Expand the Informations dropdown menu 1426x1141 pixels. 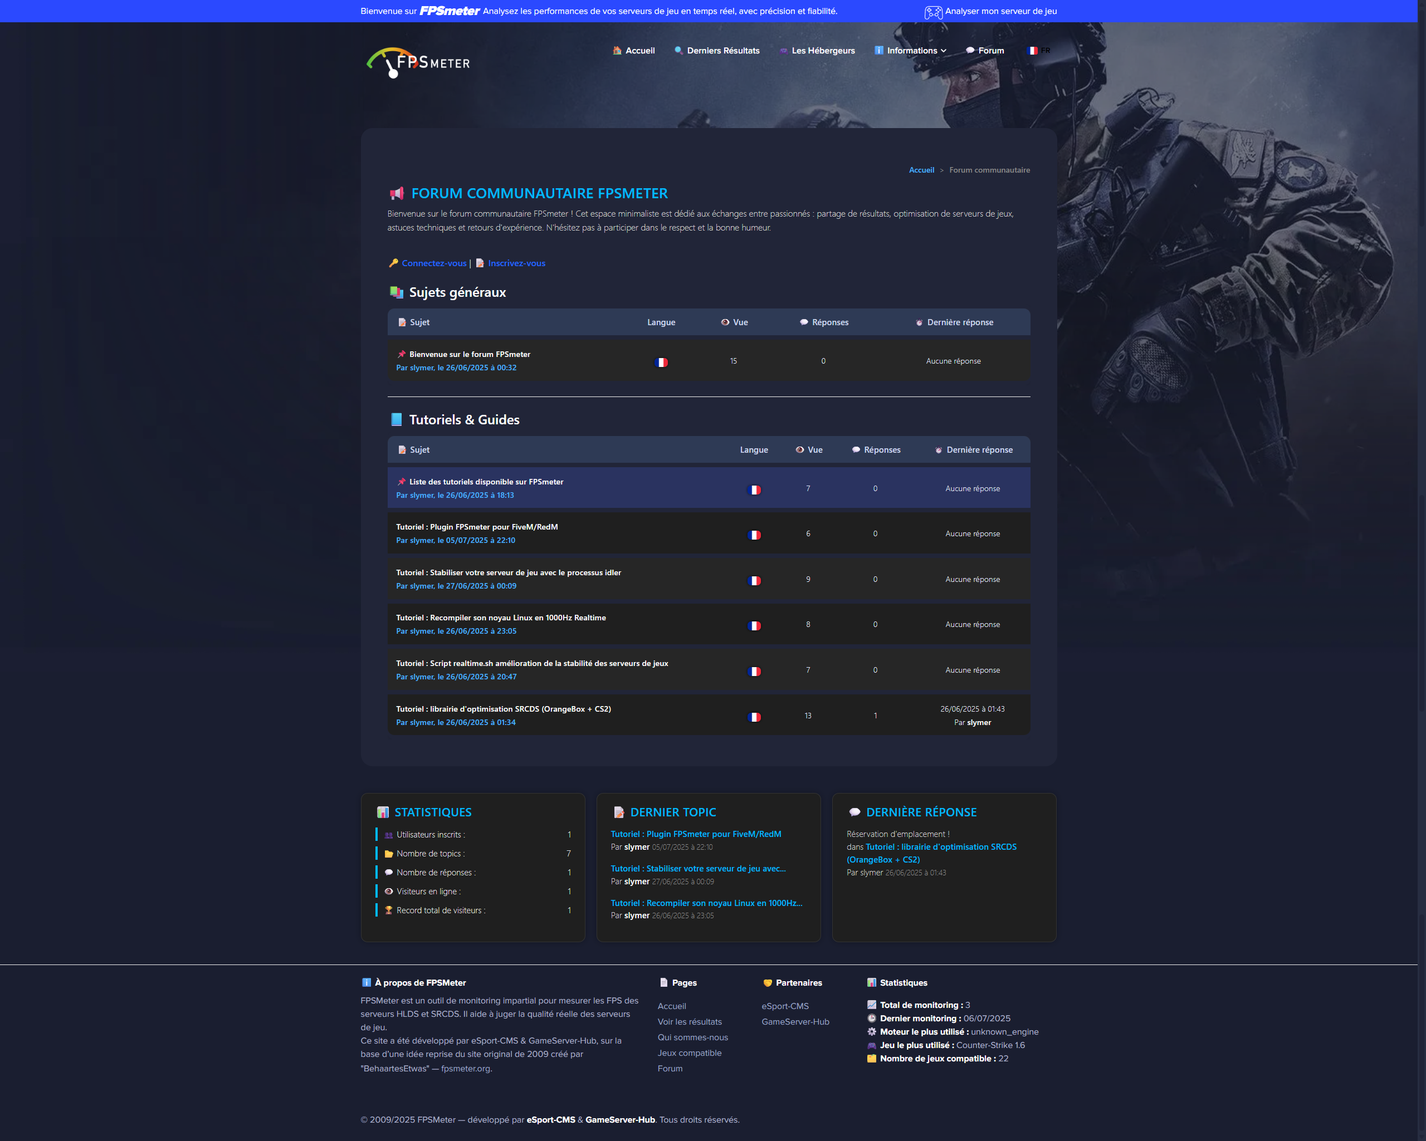(x=915, y=51)
